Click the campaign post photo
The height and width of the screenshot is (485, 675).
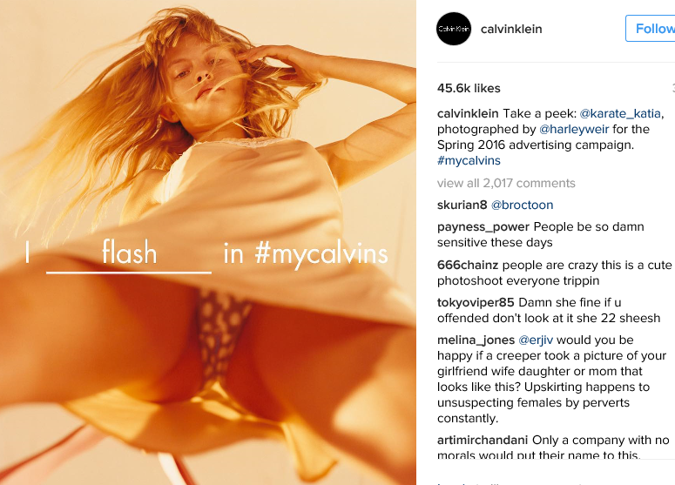tap(208, 242)
